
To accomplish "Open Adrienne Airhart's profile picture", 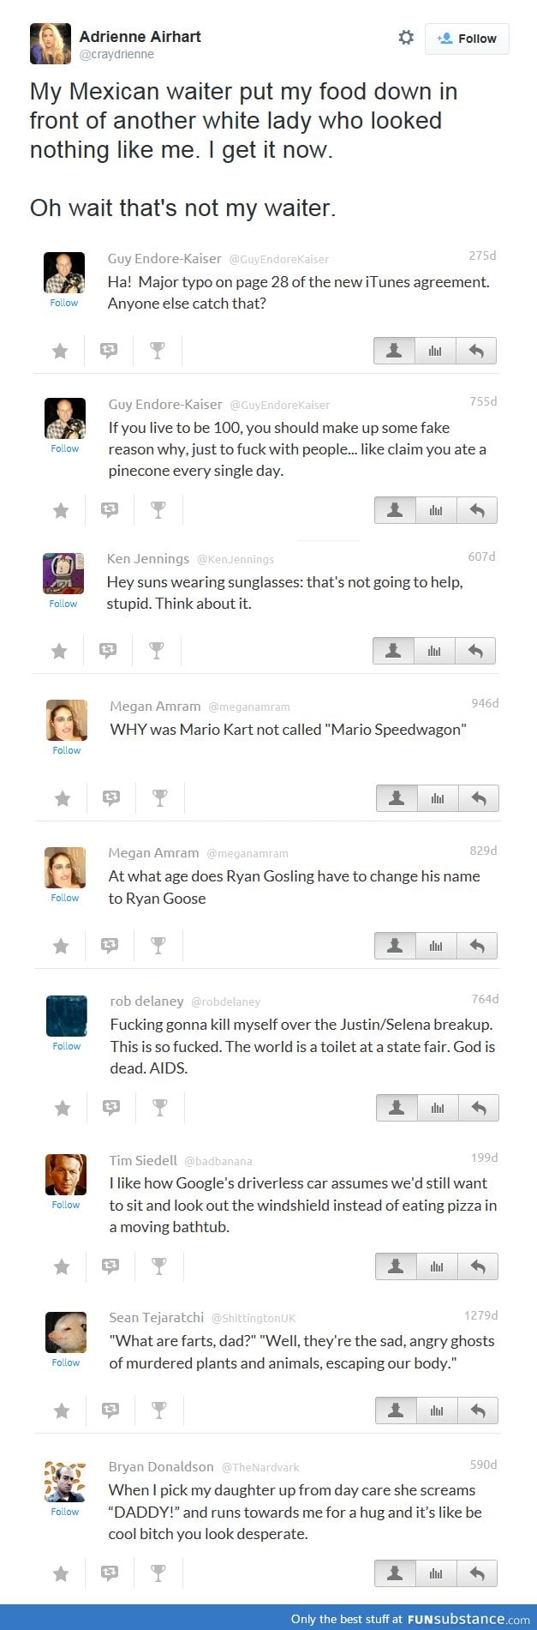I will coord(50,44).
